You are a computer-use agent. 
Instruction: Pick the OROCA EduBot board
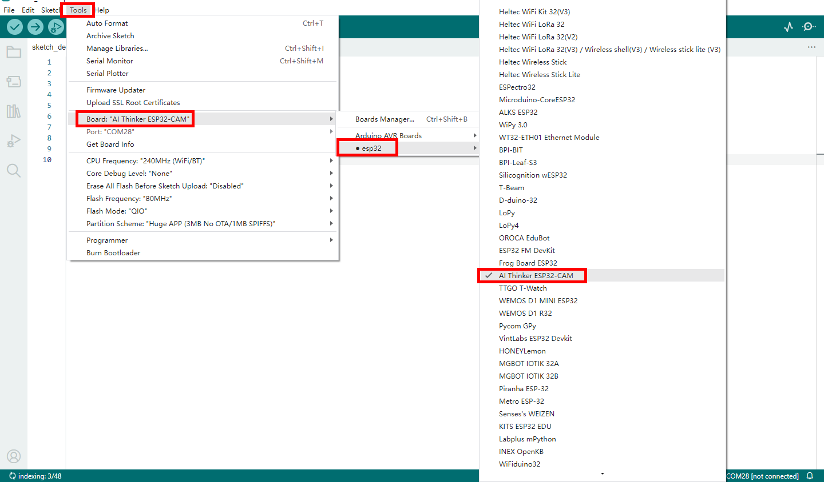tap(603, 238)
